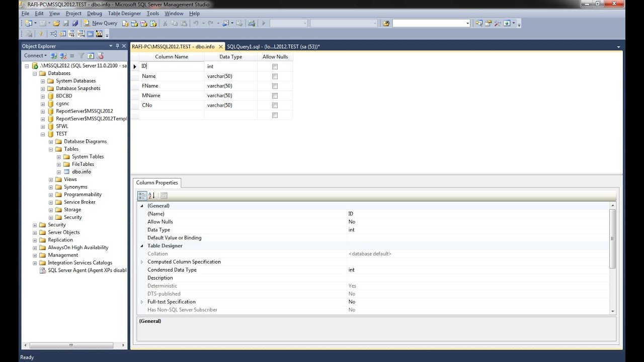Open a file with the Open File icon
644x362 pixels.
[56, 23]
